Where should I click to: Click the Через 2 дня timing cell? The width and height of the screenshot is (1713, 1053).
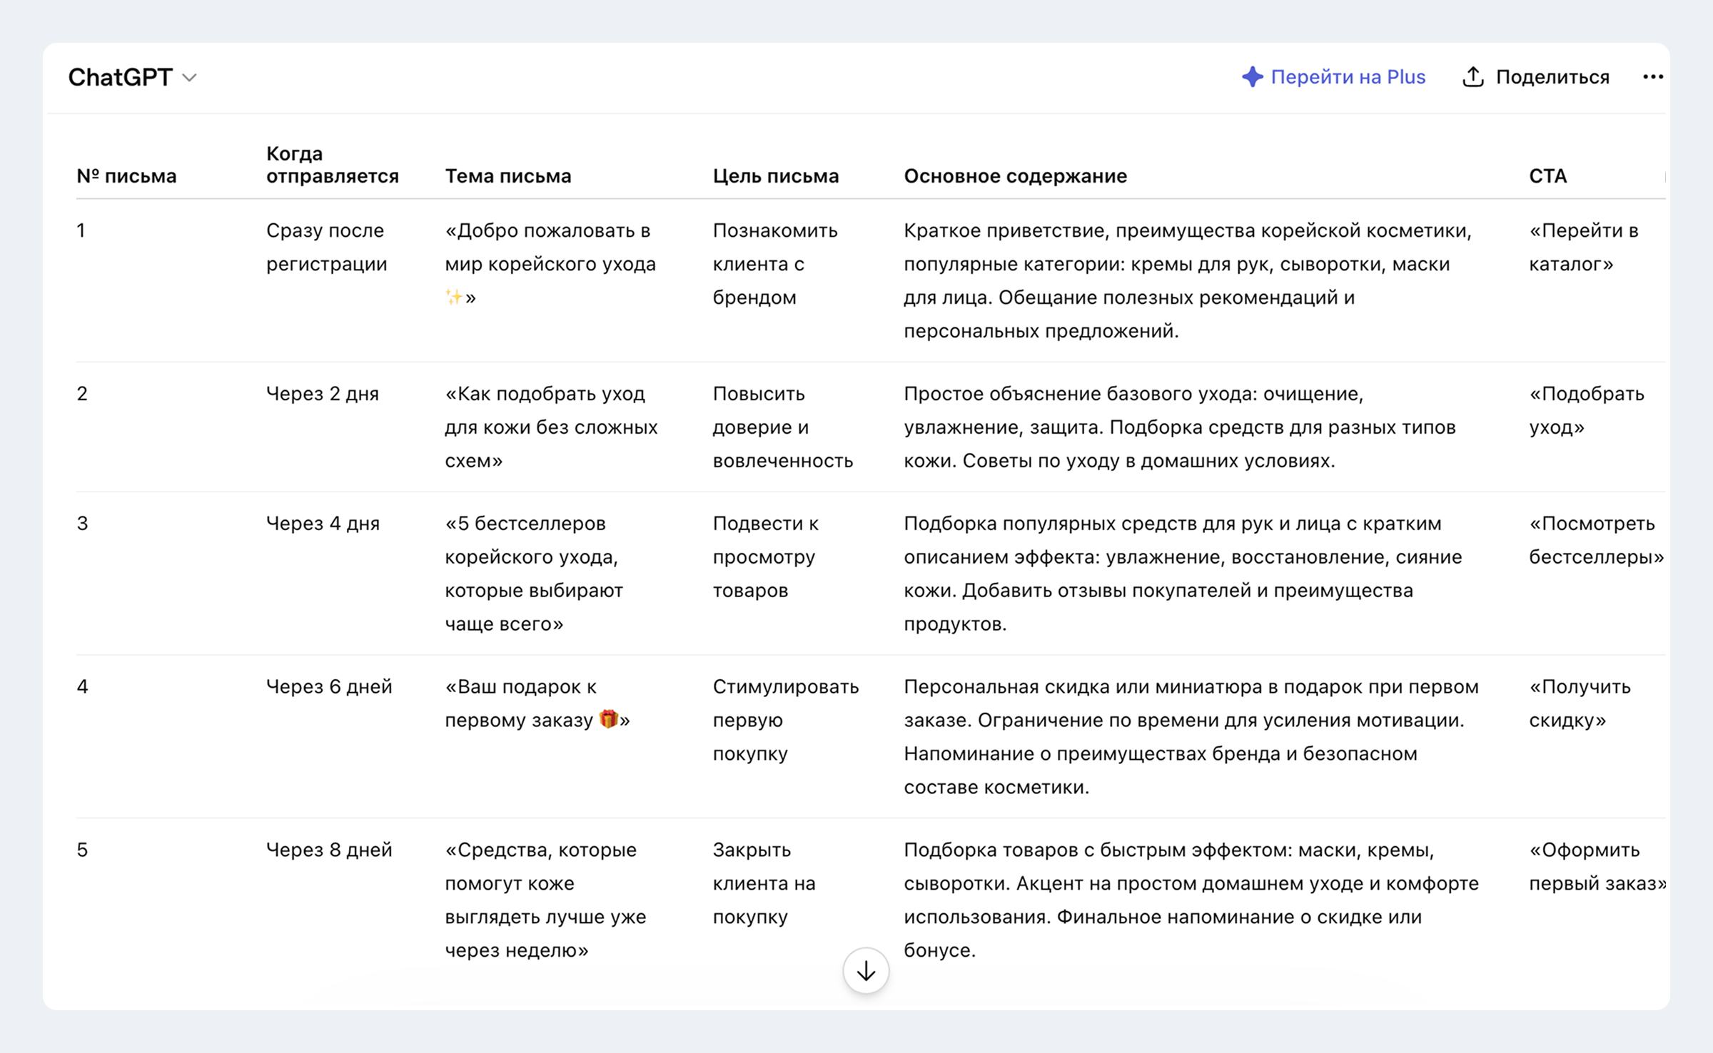pyautogui.click(x=323, y=393)
